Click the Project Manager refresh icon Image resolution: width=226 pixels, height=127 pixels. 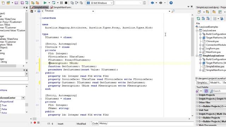(x=198, y=18)
